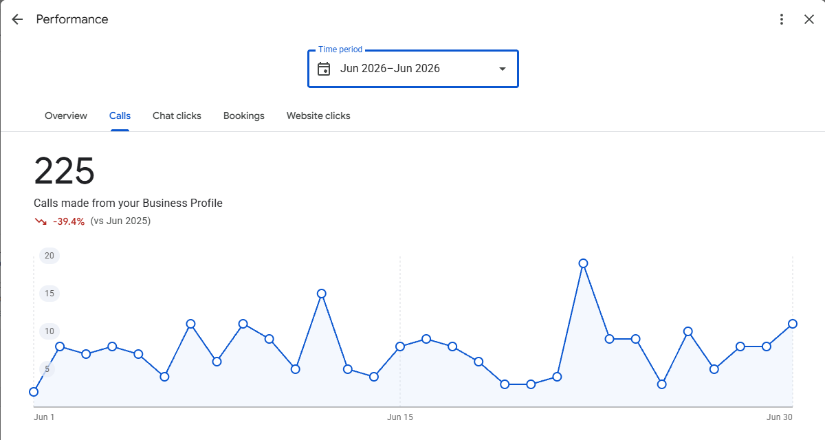The height and width of the screenshot is (440, 825).
Task: Close the Performance panel with X
Action: (x=809, y=19)
